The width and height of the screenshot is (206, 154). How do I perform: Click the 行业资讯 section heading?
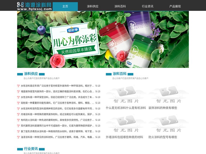pyautogui.click(x=31, y=149)
